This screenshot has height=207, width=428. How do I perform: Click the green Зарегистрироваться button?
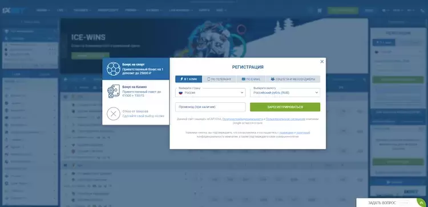pyautogui.click(x=285, y=107)
